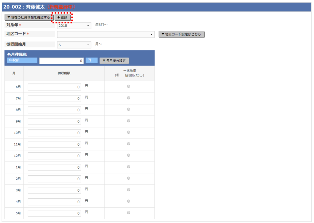The height and width of the screenshot is (223, 314).
Task: Focus the 7月 徴収税額 field
Action: pyautogui.click(x=54, y=99)
